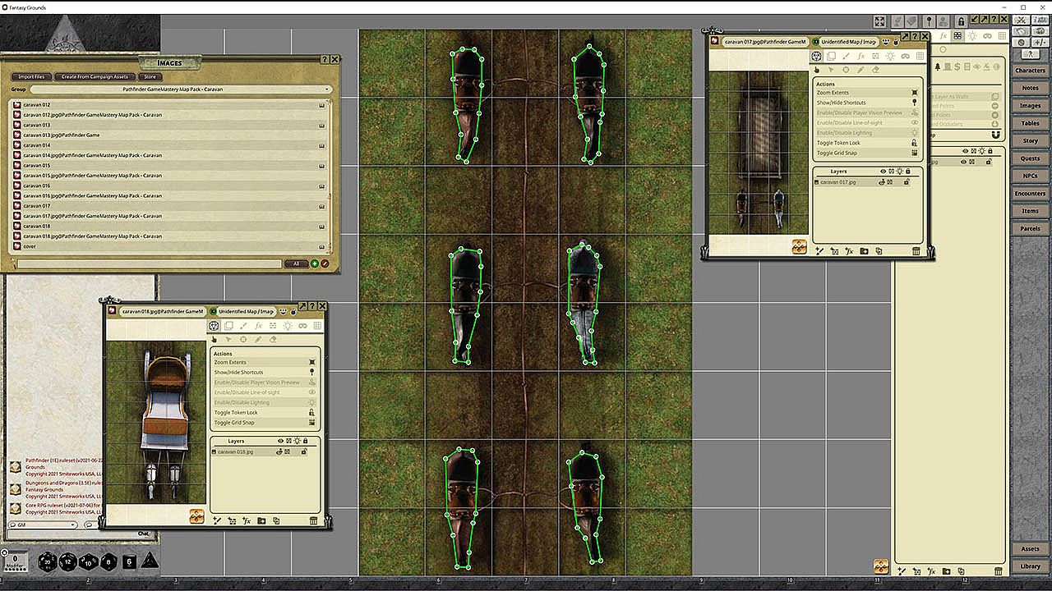The image size is (1052, 591).
Task: Select caravan 017.jpg@Pathfinder GameMastery entry
Action: point(169,216)
